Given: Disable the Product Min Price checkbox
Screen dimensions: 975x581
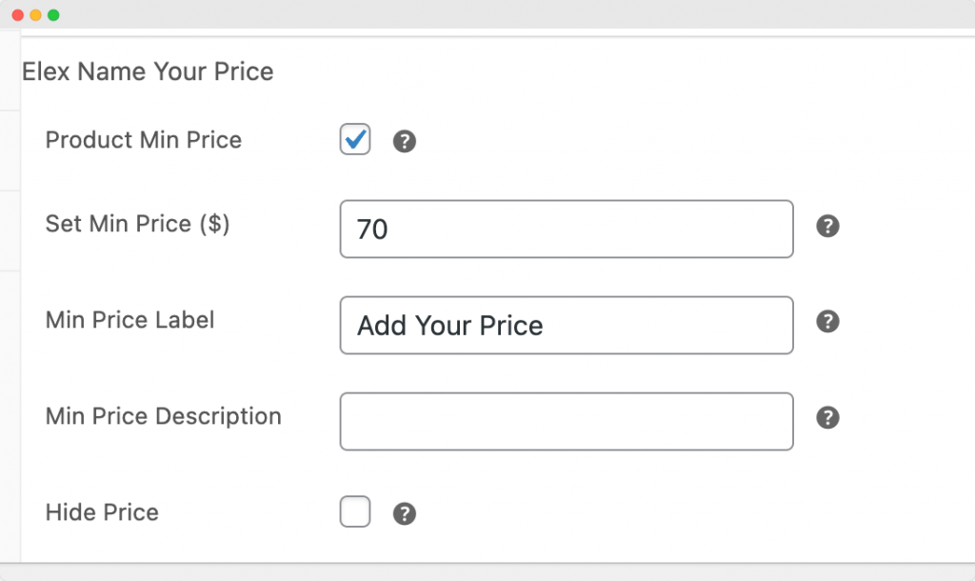Looking at the screenshot, I should (354, 139).
